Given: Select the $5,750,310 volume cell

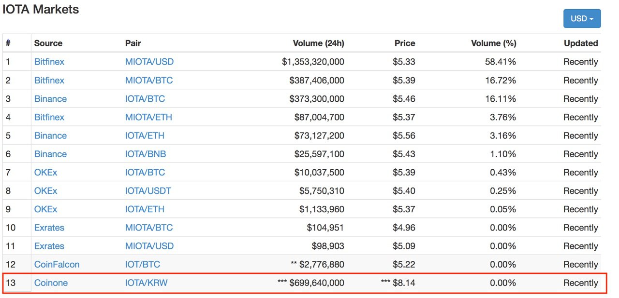Looking at the screenshot, I should coord(322,190).
